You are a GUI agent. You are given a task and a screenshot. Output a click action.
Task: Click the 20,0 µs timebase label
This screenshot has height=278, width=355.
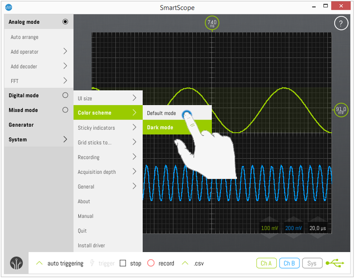pos(318,228)
